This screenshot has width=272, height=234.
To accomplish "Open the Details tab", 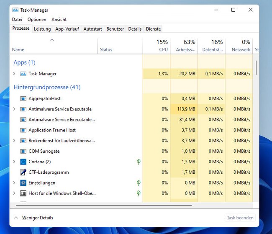I will (135, 29).
